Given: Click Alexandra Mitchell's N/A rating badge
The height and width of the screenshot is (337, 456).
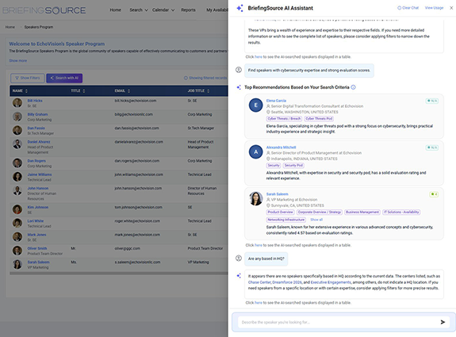Looking at the screenshot, I should 432,147.
